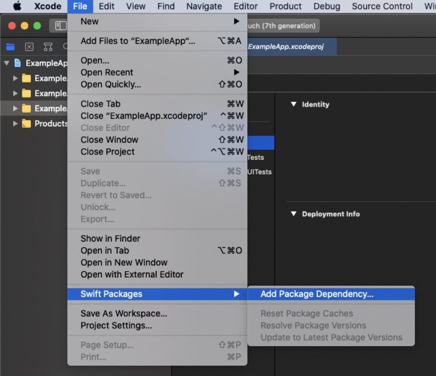Expand the second Example folder
436x376 pixels.
pos(15,93)
